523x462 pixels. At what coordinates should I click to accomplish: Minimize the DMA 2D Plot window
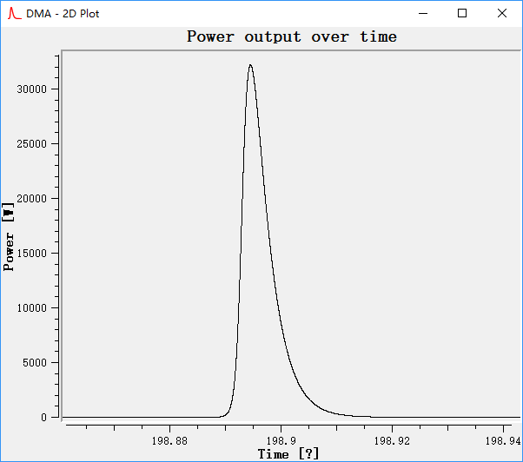tap(423, 13)
